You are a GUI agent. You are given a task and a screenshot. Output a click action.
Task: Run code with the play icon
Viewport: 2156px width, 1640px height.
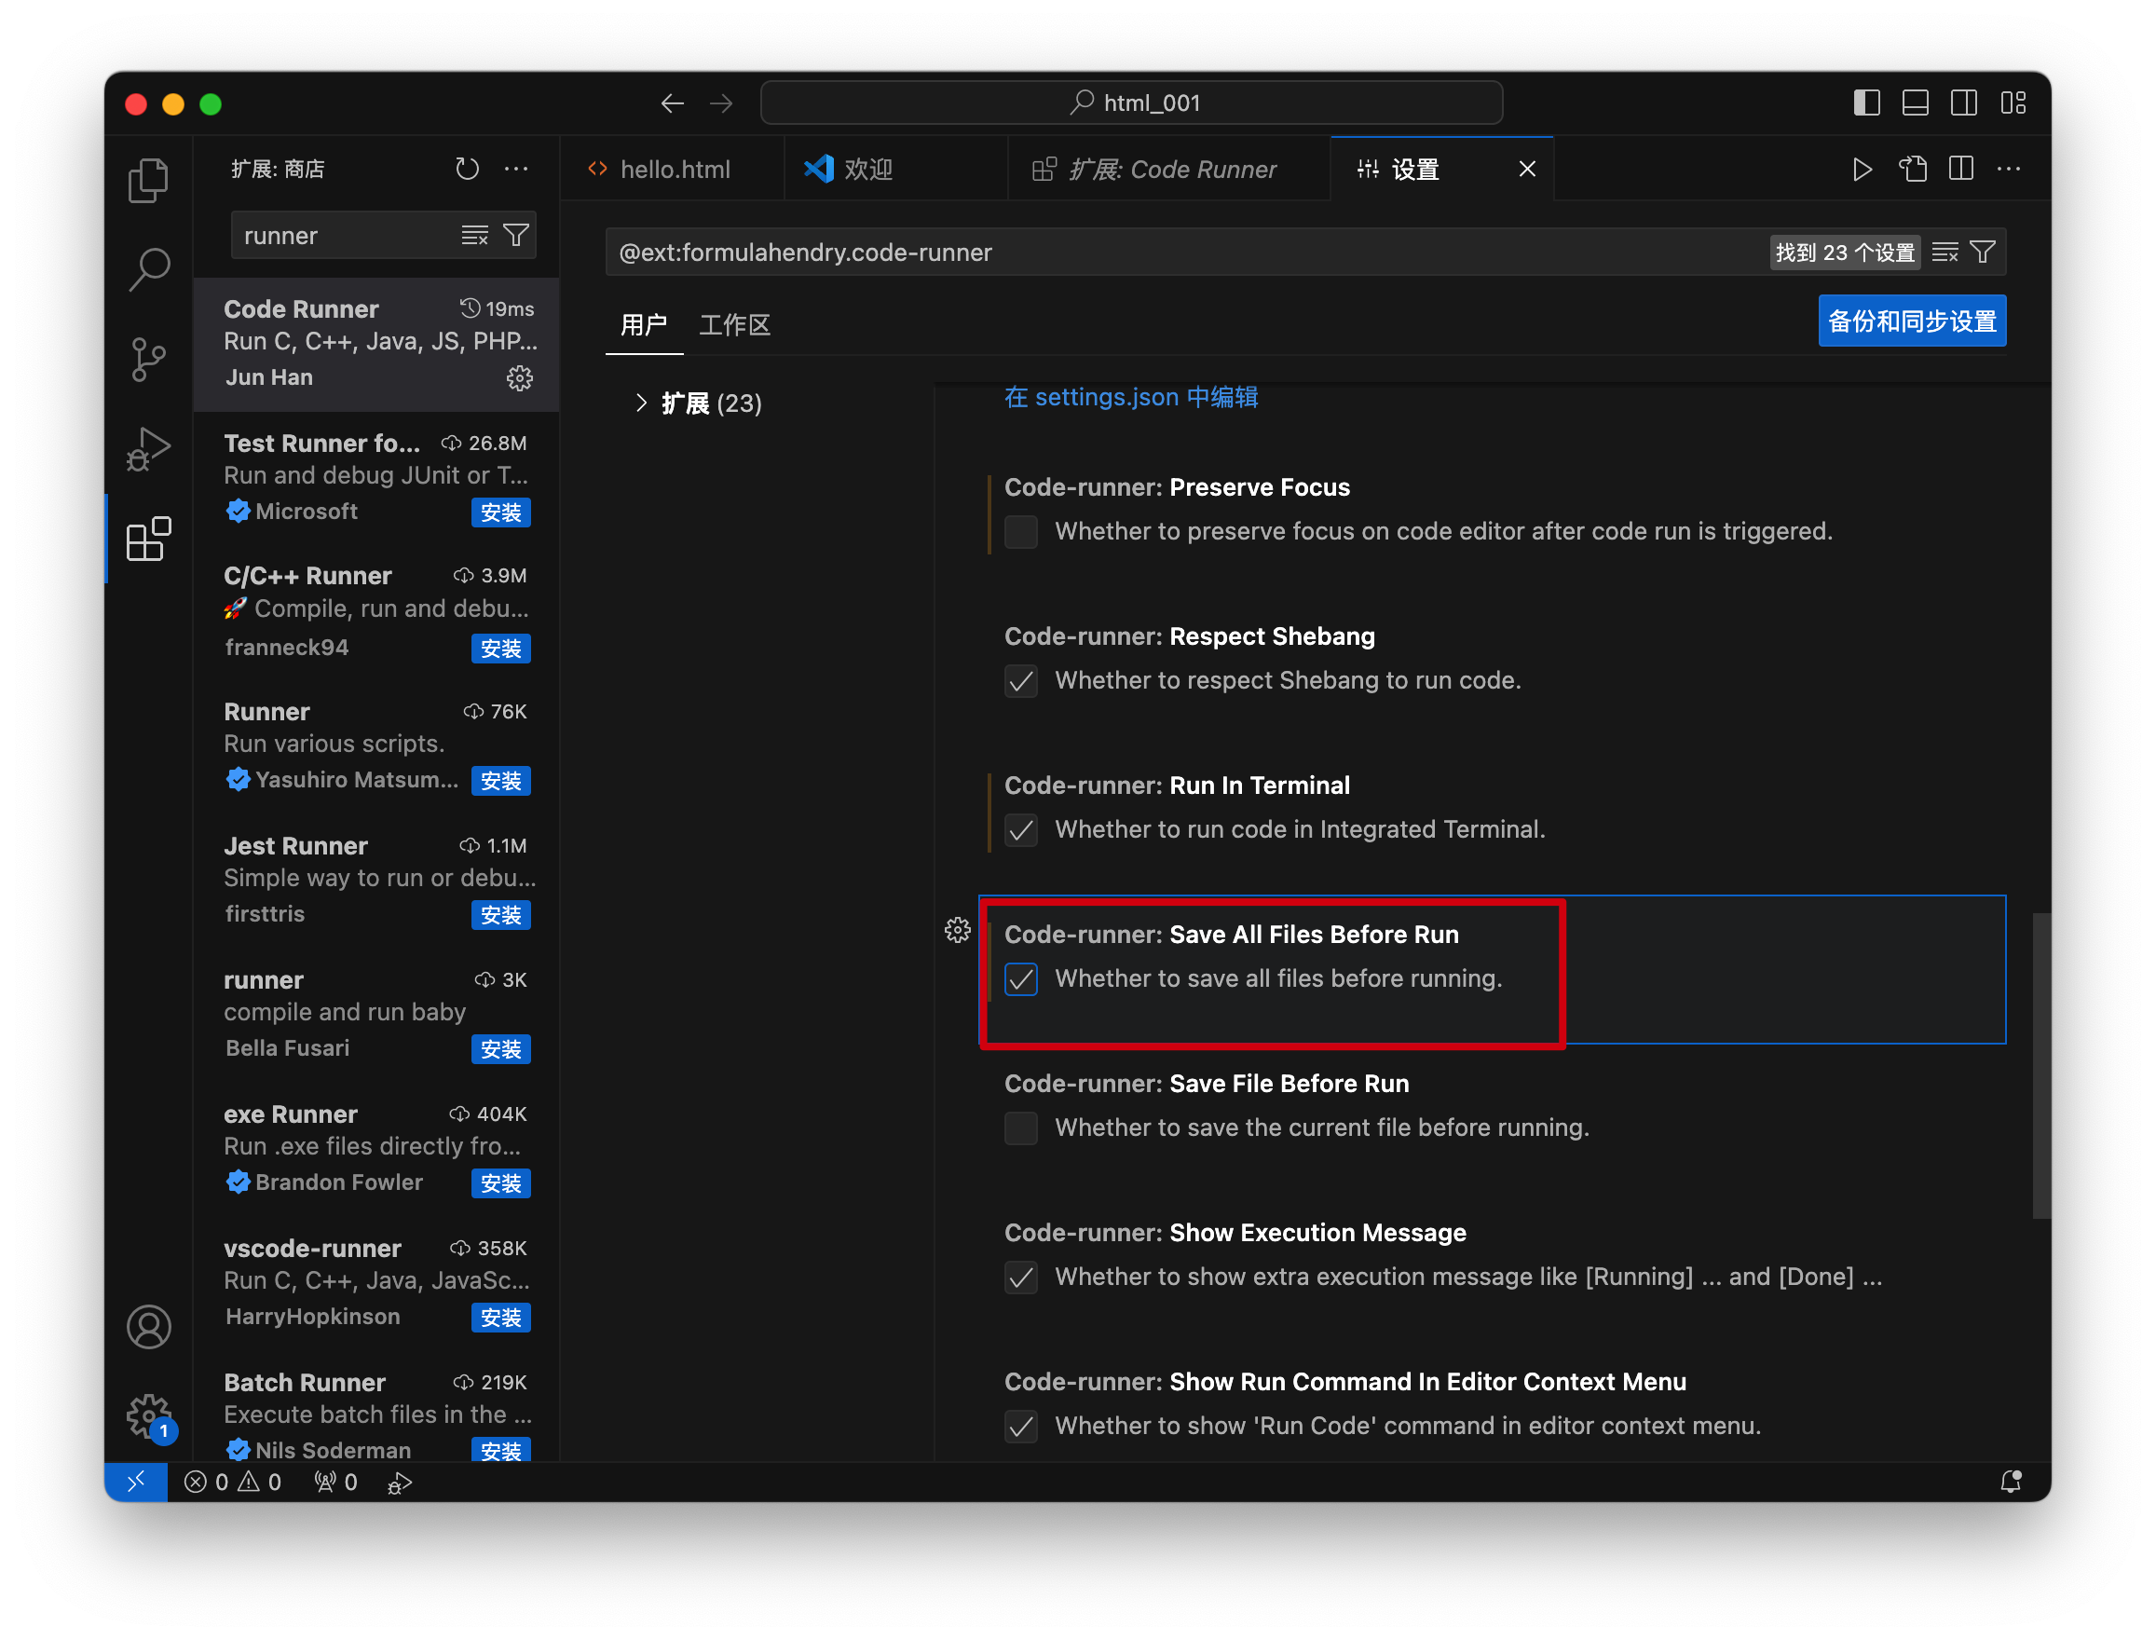click(1863, 169)
